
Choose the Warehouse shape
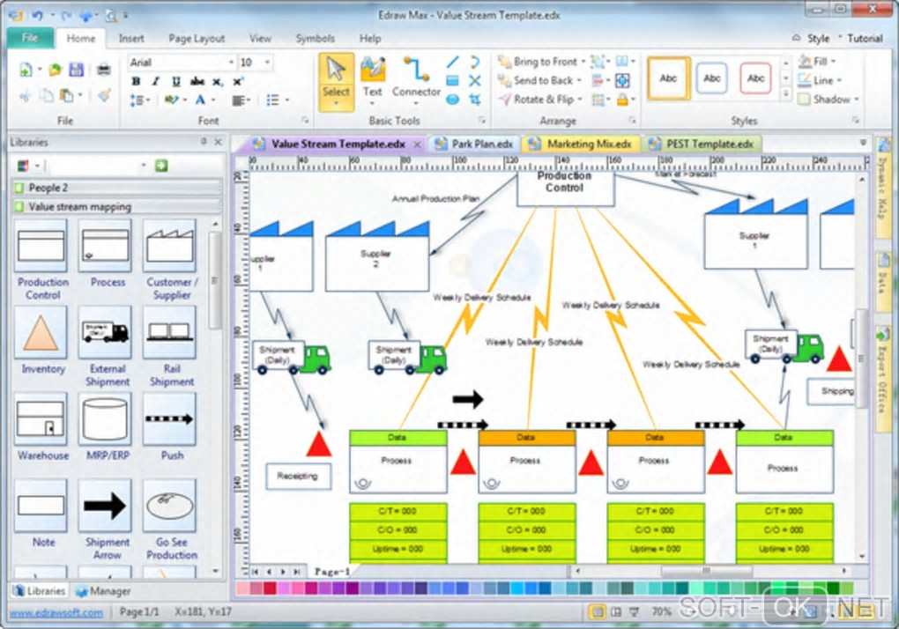pos(41,419)
